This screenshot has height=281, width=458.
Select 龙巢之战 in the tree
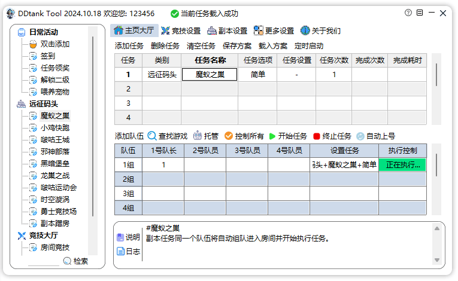(x=55, y=176)
